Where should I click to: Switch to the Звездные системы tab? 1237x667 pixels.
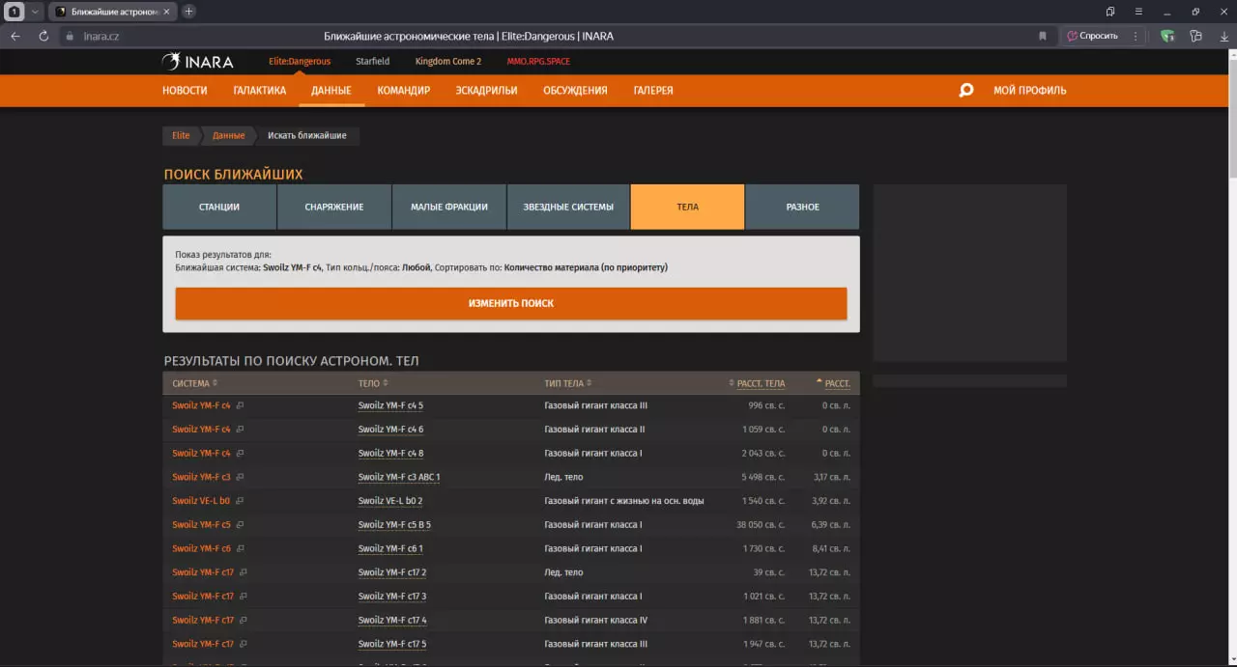coord(568,207)
